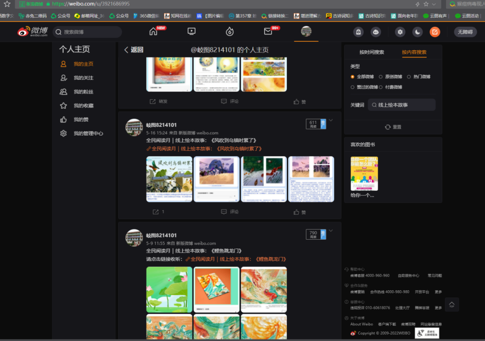Open 客户端下载 footer link

click(387, 324)
